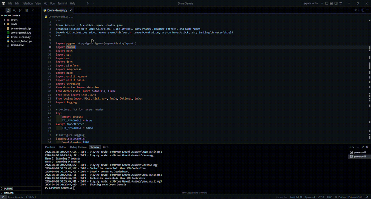Switch to the Problems panel tab
Screen dimensions: 371x199
point(50,147)
